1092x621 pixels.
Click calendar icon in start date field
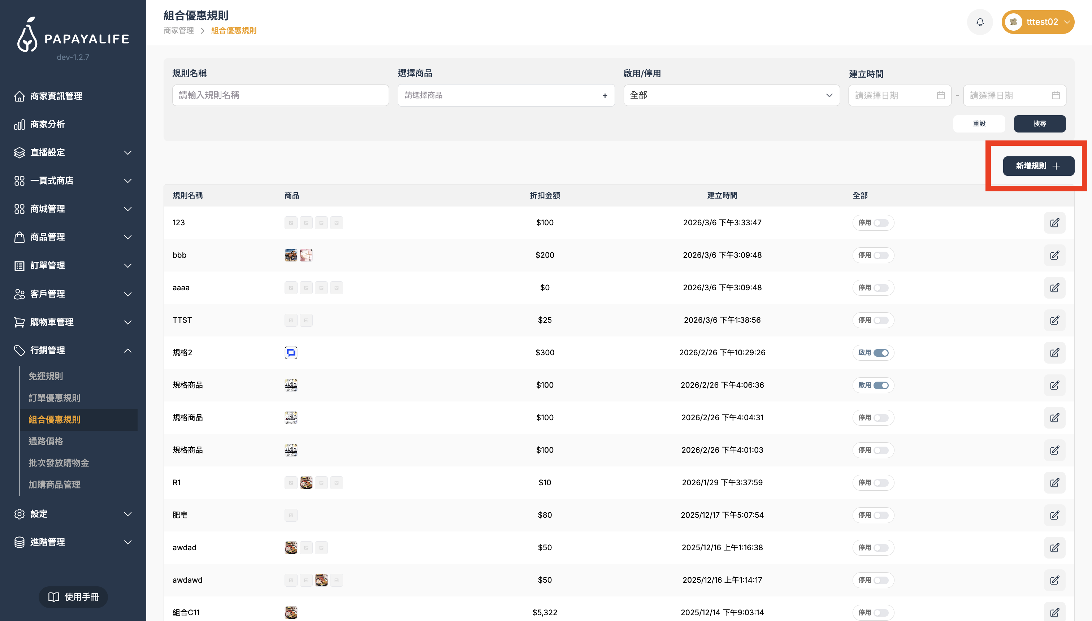(941, 96)
